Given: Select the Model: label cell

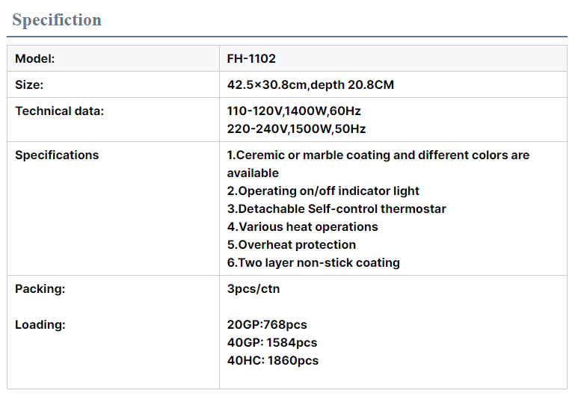Looking at the screenshot, I should pos(114,58).
